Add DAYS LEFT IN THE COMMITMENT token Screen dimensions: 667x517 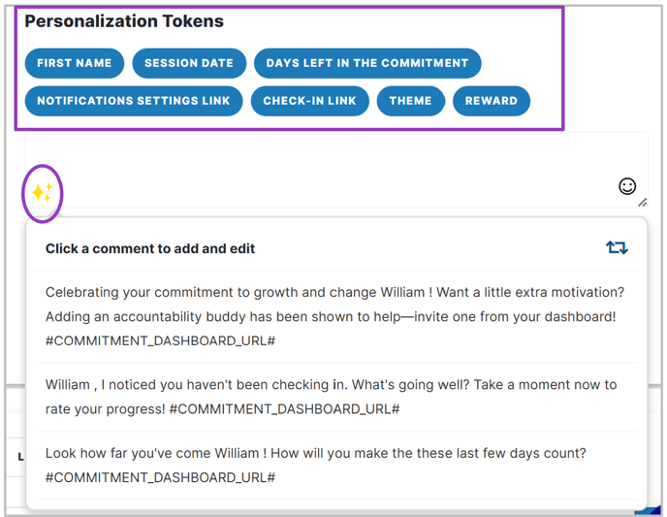tap(367, 63)
